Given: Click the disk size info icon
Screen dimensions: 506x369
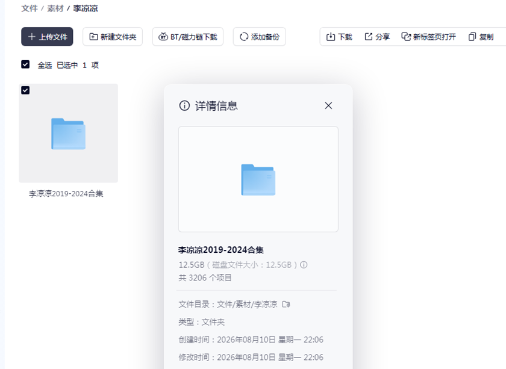Looking at the screenshot, I should tap(304, 265).
